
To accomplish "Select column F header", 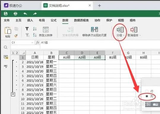I will tap(113, 53).
